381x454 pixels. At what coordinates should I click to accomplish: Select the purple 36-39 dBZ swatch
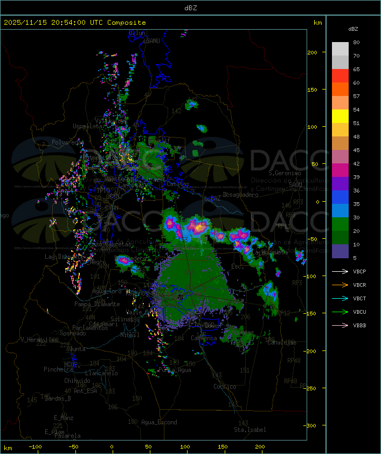pos(340,183)
